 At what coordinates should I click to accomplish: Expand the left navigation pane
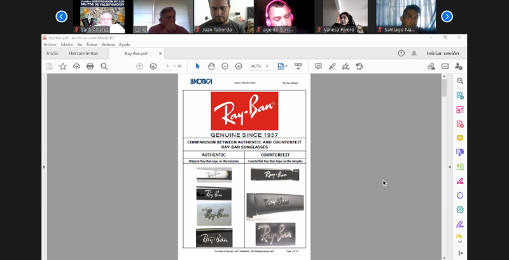tap(44, 167)
